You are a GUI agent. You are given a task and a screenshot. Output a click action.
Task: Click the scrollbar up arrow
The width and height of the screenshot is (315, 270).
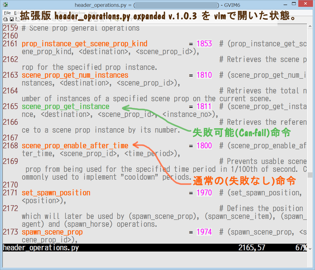click(x=310, y=27)
